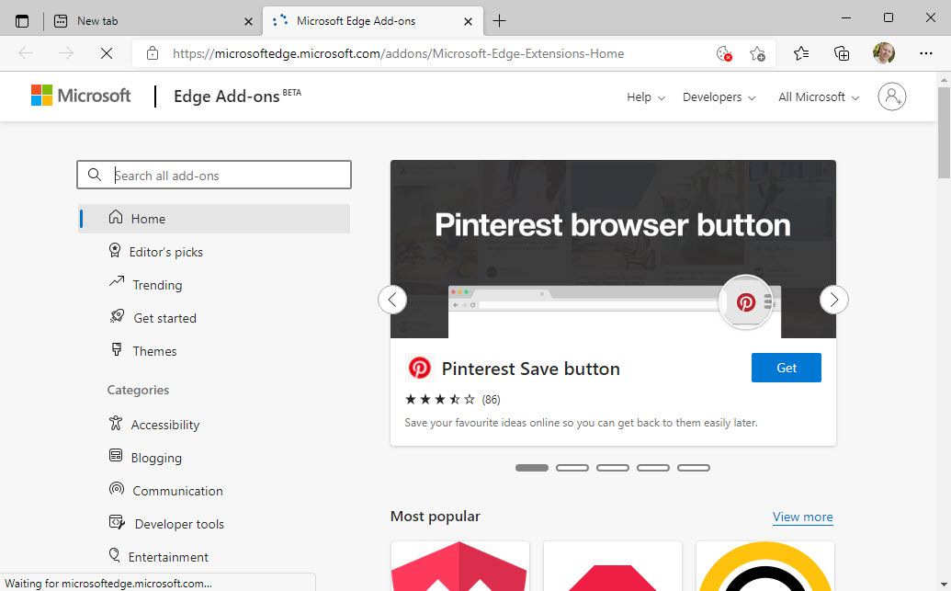Close the New tab tab

point(248,21)
